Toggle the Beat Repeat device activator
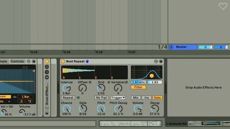Image resolution: width=230 pixels, height=129 pixels. 63,61
